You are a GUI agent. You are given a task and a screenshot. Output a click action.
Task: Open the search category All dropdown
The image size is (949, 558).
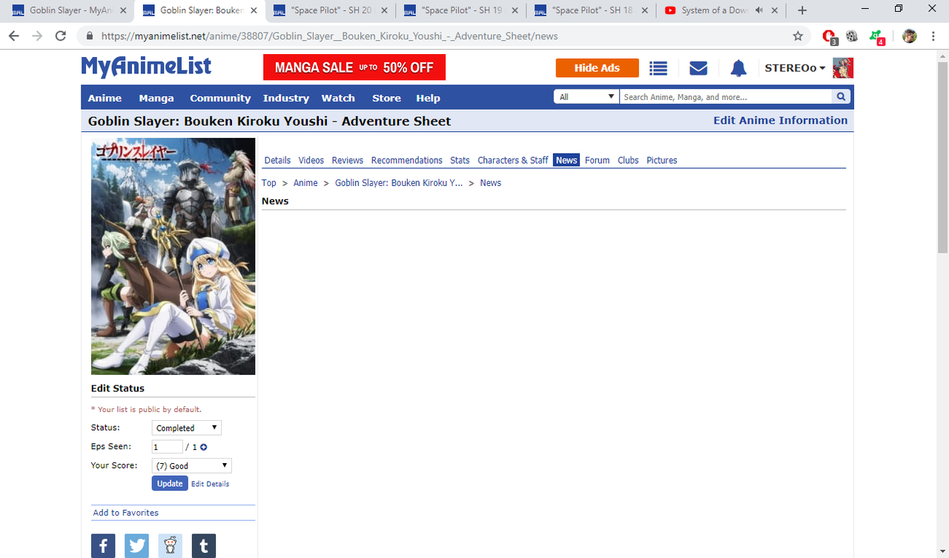pyautogui.click(x=586, y=96)
